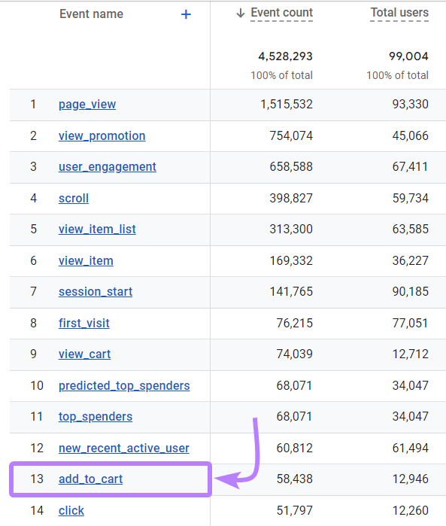Viewport: 446px width, 526px height.
Task: Open the view_cart event link
Action: pyautogui.click(x=84, y=354)
